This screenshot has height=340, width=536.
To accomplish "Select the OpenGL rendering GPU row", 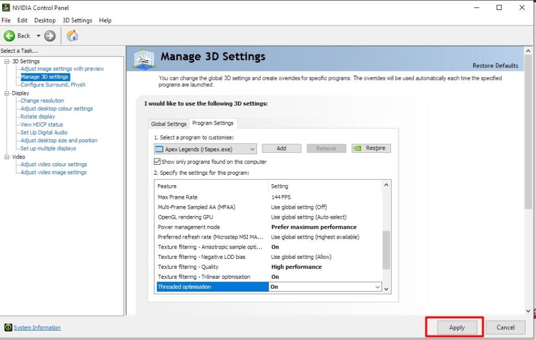I will click(269, 217).
